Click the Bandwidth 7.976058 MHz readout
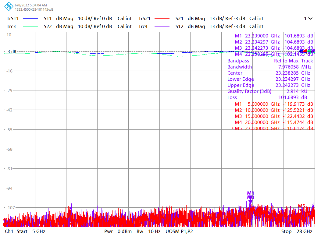This screenshot has width=321, height=236. [269, 67]
